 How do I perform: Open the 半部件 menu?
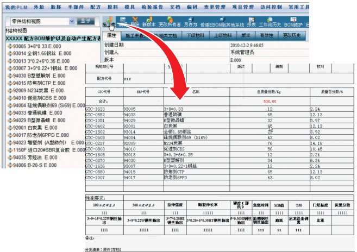(x=76, y=7)
